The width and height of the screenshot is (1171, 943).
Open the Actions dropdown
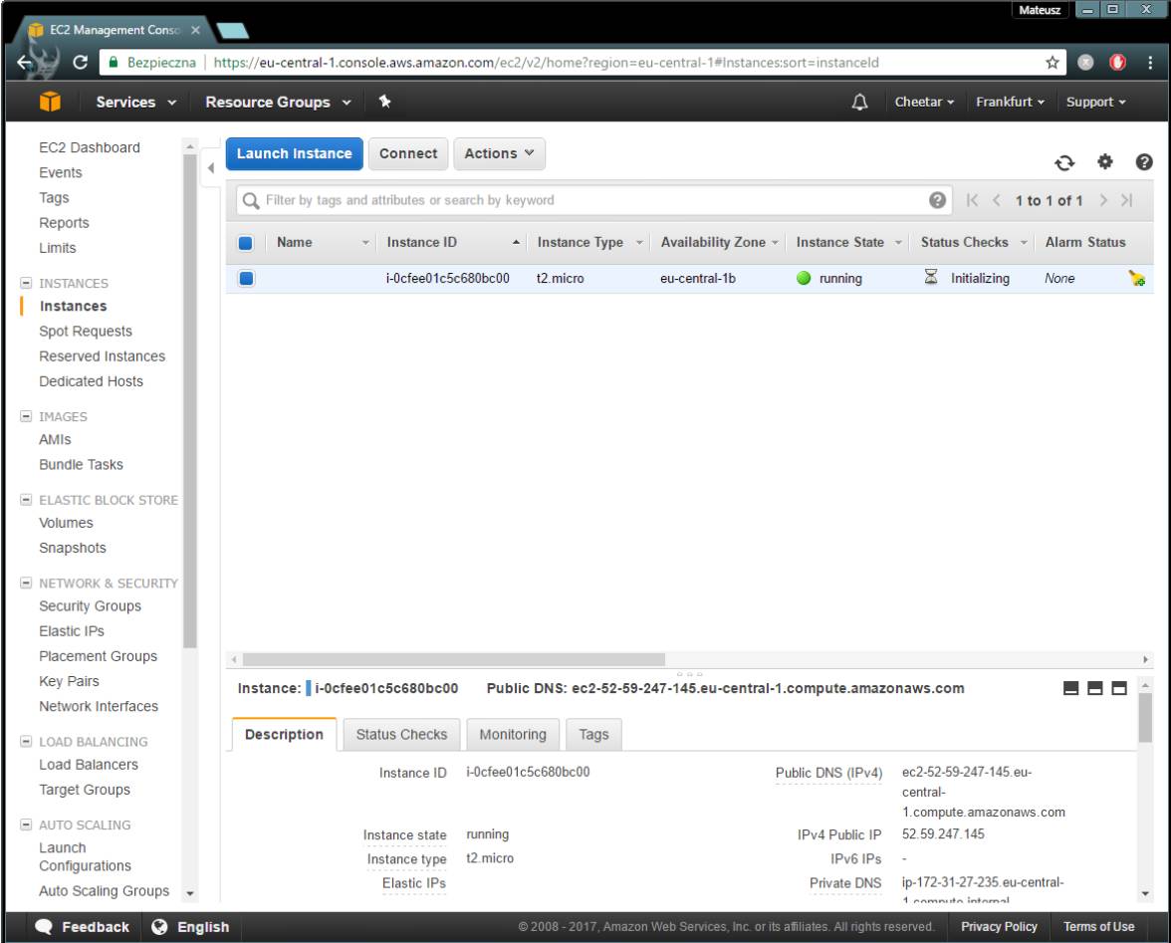pyautogui.click(x=499, y=153)
